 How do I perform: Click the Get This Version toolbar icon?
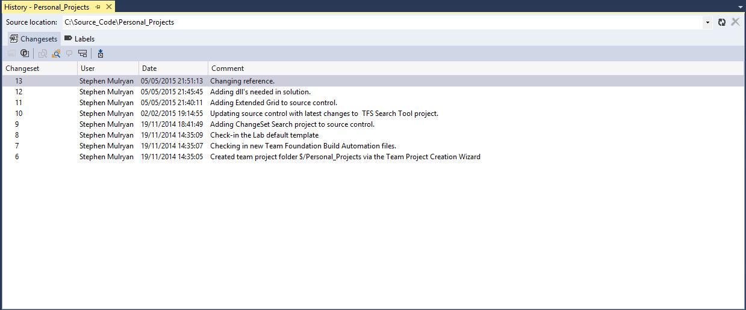(x=100, y=53)
